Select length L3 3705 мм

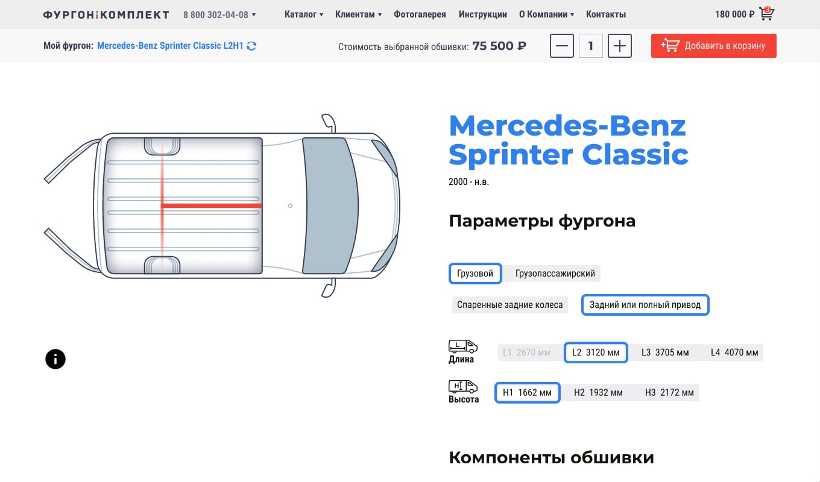point(664,352)
